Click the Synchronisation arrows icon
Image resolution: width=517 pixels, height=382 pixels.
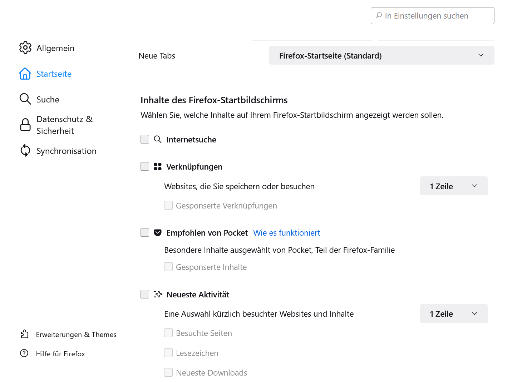[x=25, y=150]
